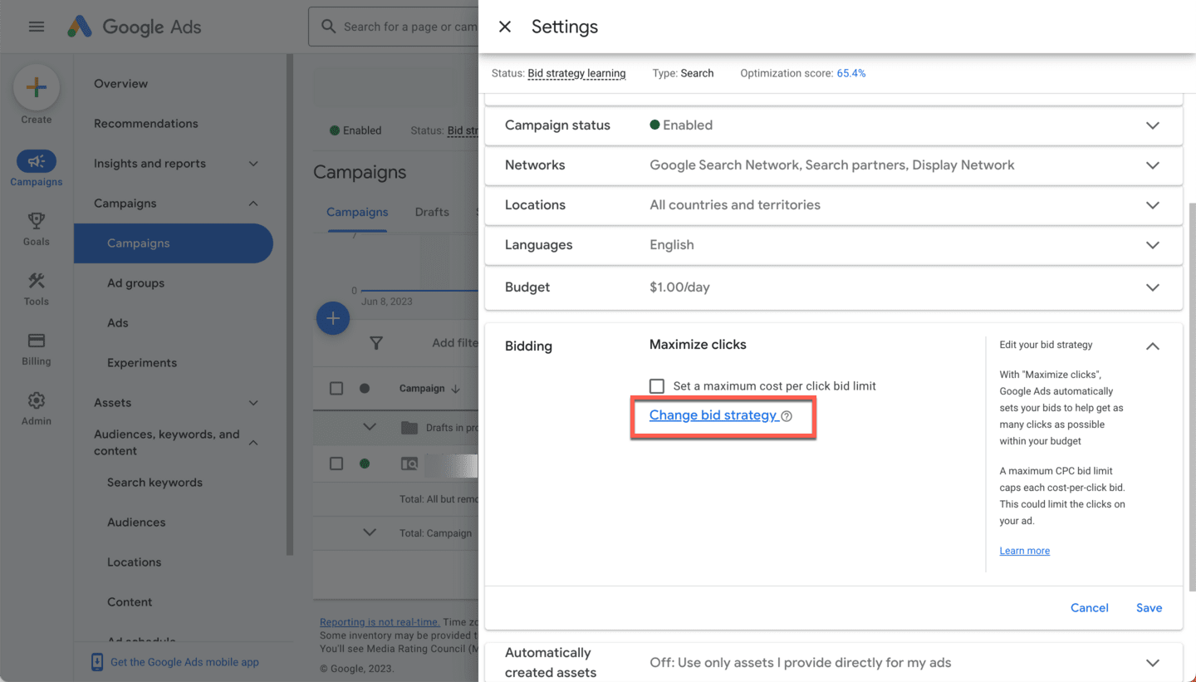Expand the Budget setting
This screenshot has height=682, width=1196.
coord(1153,287)
